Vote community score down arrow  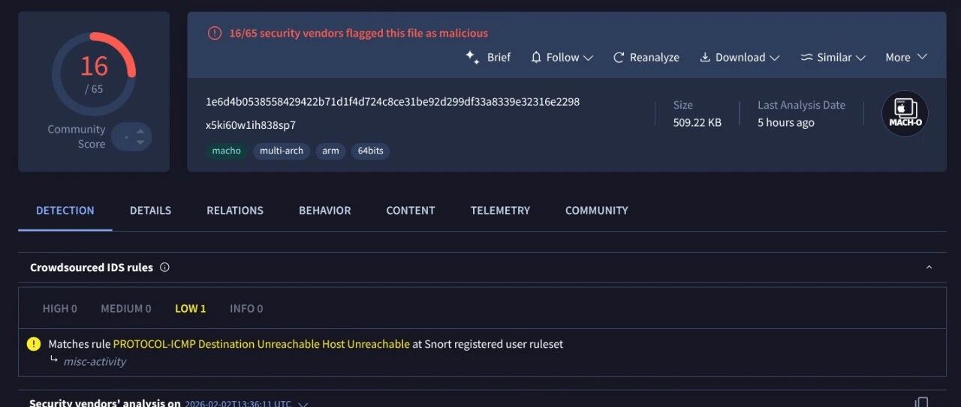click(140, 142)
